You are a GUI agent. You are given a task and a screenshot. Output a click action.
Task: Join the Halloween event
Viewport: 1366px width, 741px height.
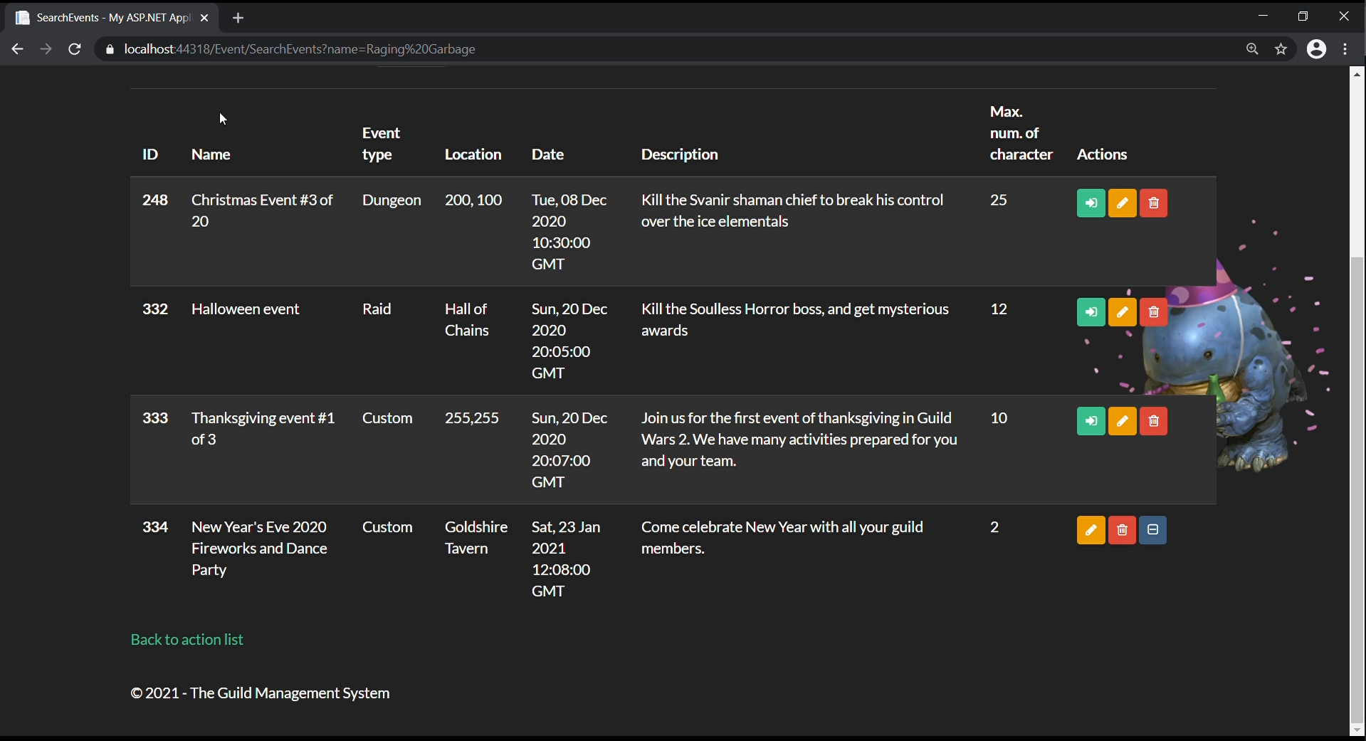[x=1091, y=312]
